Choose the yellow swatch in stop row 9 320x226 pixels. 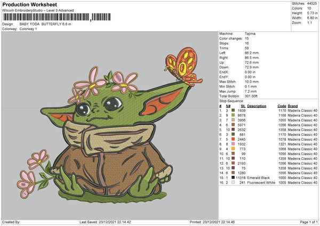(x=233, y=149)
